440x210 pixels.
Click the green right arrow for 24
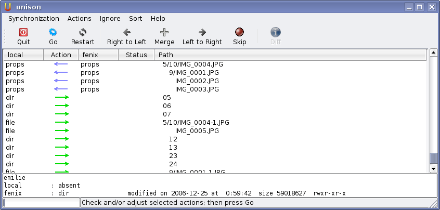[62, 164]
